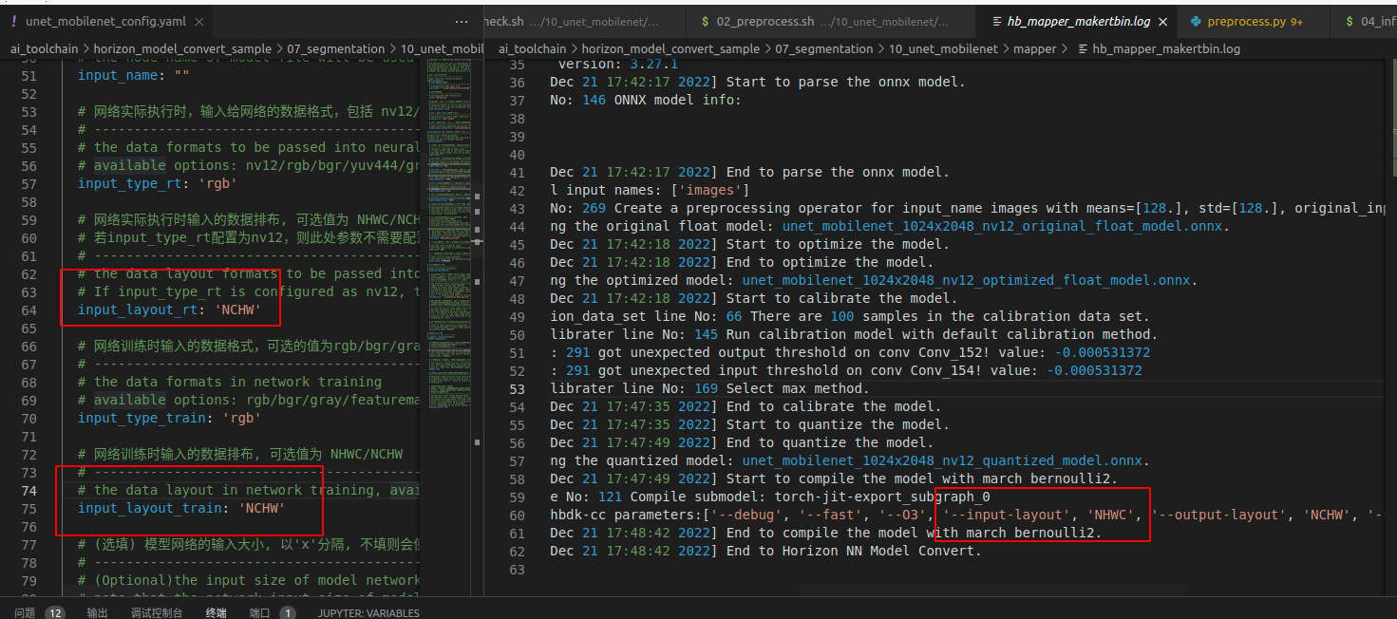The width and height of the screenshot is (1397, 619).
Task: Open the 终端 terminal panel tab
Action: [216, 612]
